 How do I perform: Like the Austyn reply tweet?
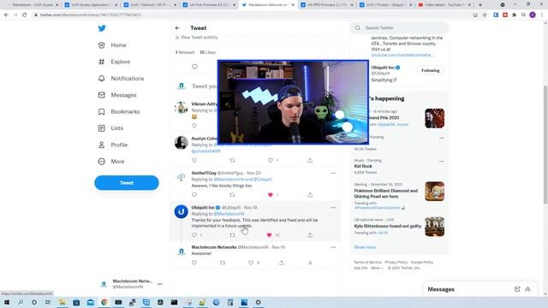coord(271,160)
